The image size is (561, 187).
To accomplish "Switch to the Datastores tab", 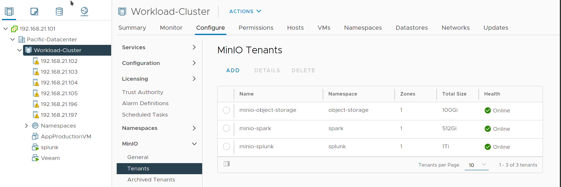I will [411, 28].
